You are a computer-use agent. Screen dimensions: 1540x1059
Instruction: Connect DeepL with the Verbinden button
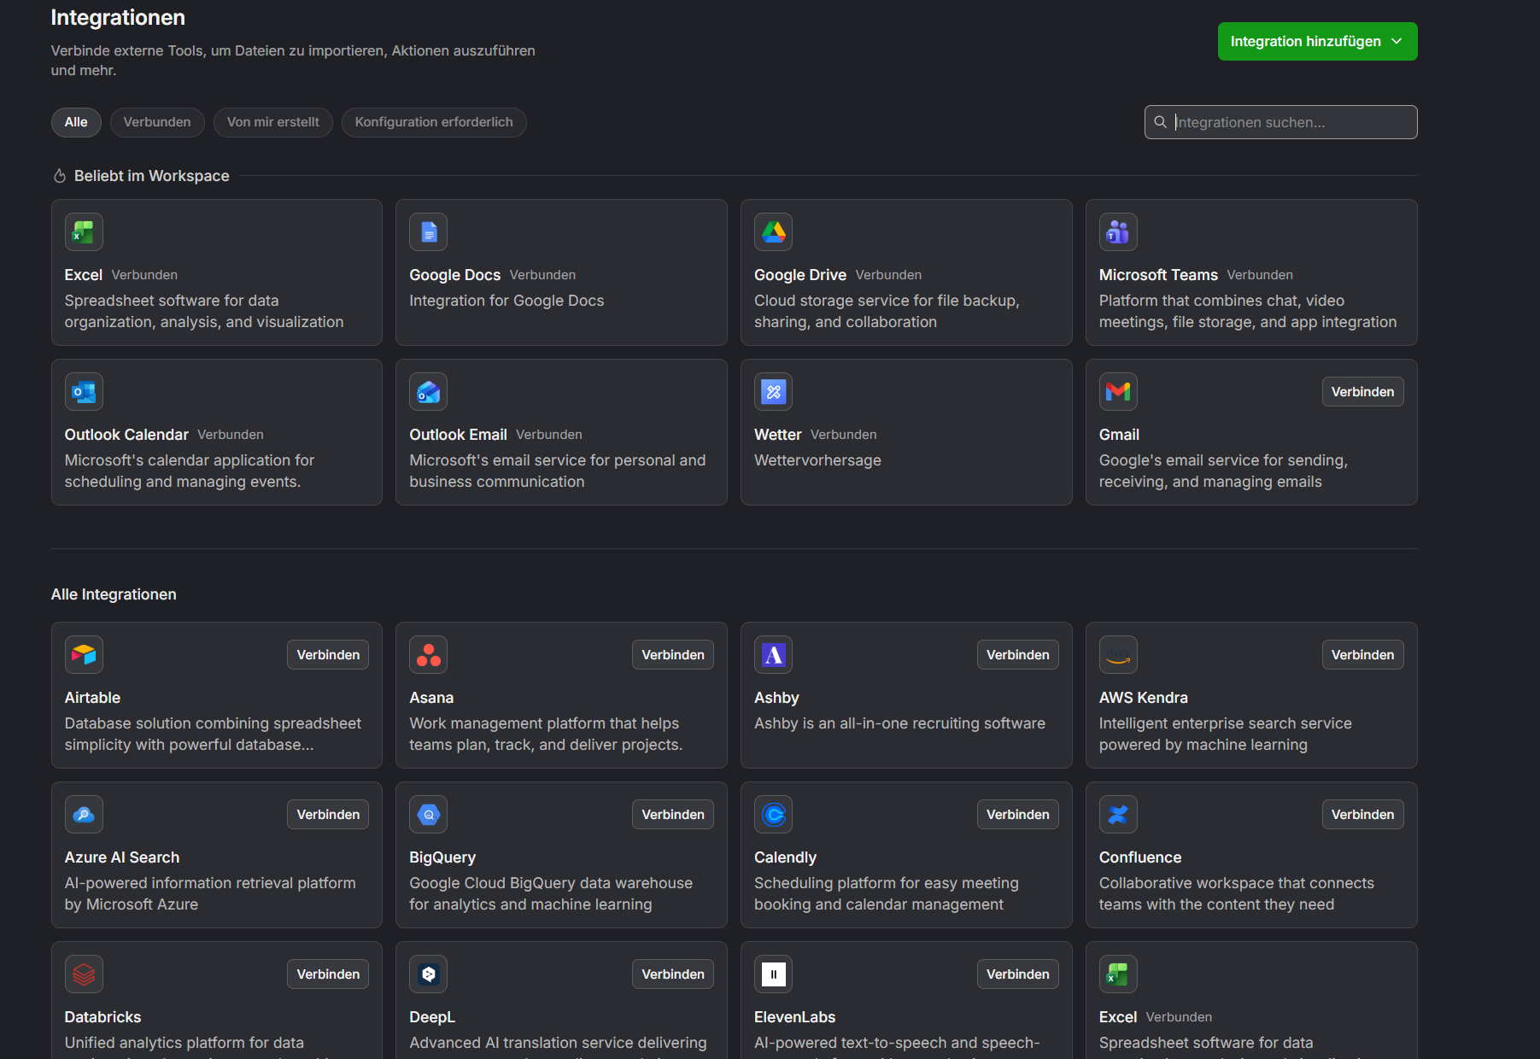coord(673,974)
